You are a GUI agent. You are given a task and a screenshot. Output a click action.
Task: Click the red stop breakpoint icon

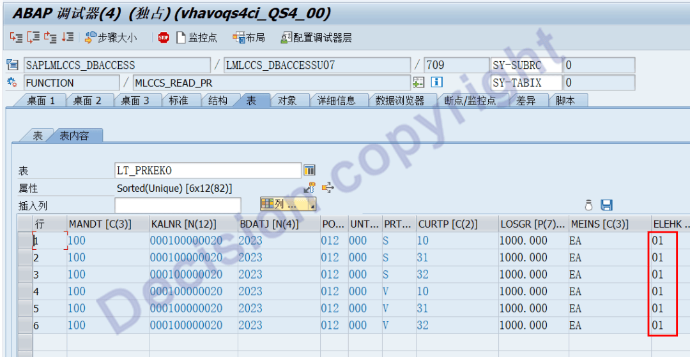click(164, 38)
